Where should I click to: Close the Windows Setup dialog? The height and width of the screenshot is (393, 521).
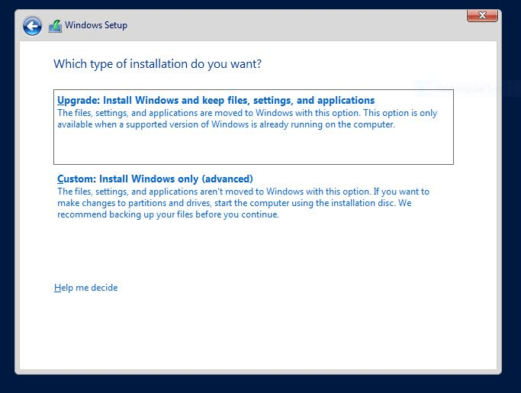(482, 15)
